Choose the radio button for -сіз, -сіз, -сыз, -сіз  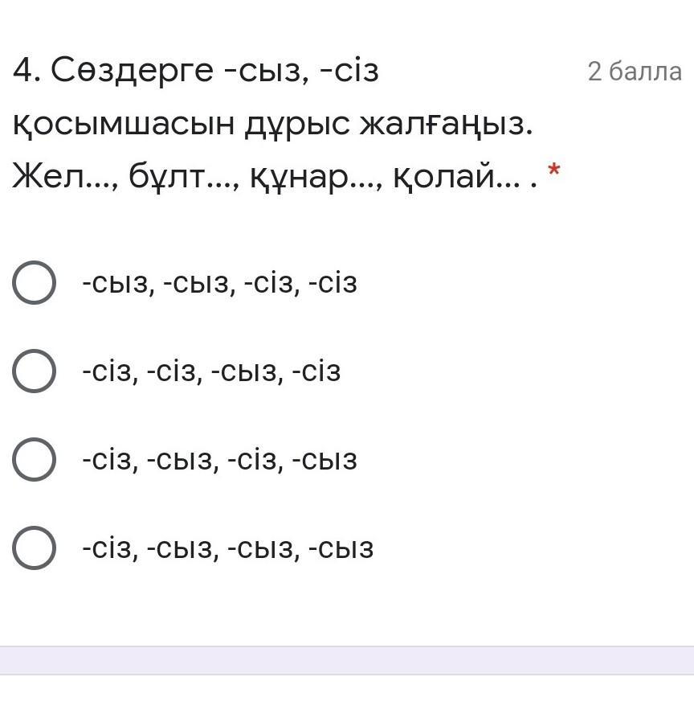34,371
